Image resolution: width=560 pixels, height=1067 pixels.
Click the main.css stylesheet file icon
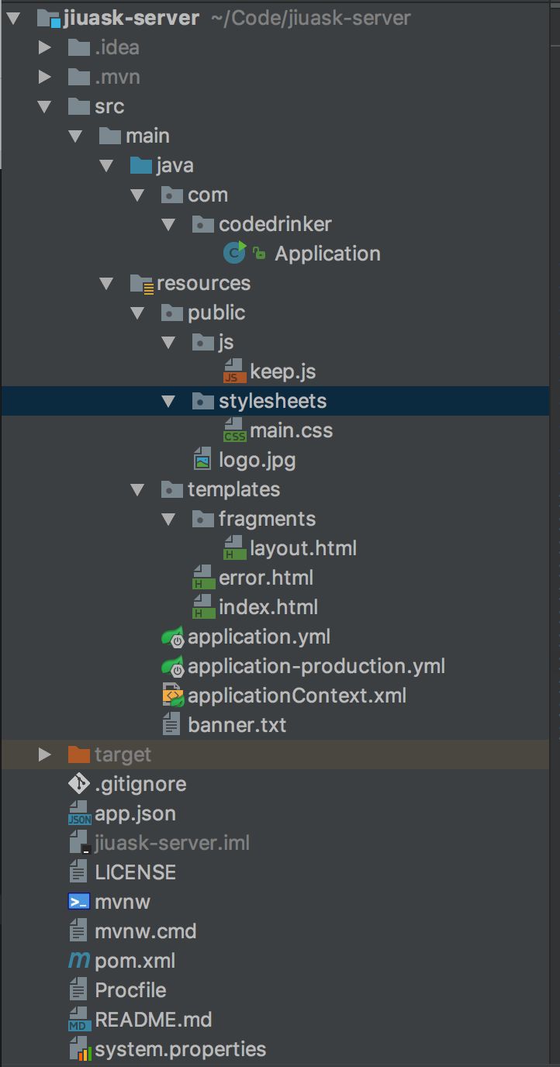pyautogui.click(x=234, y=430)
